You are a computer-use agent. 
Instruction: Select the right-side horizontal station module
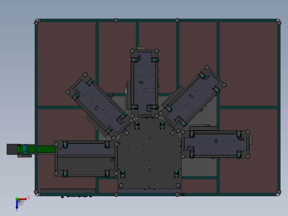[215, 144]
